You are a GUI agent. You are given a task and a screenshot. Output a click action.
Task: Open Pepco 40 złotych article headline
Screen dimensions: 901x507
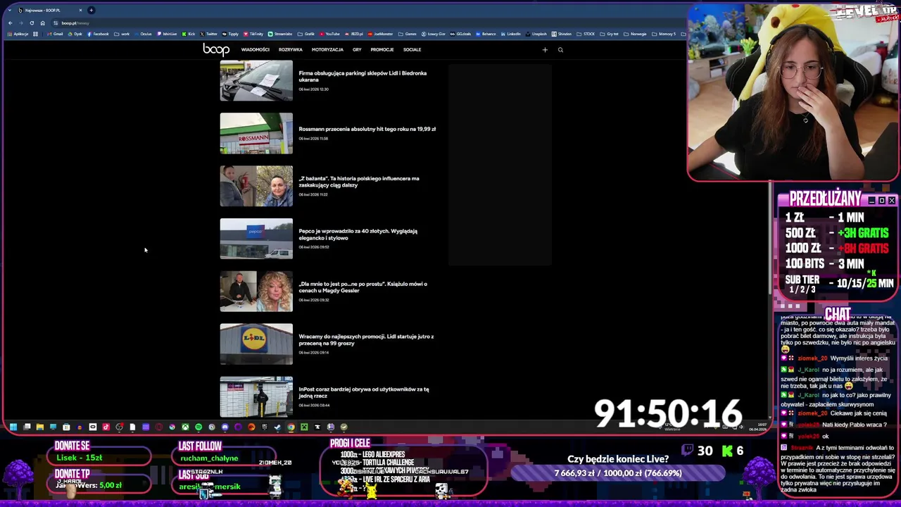click(x=358, y=234)
